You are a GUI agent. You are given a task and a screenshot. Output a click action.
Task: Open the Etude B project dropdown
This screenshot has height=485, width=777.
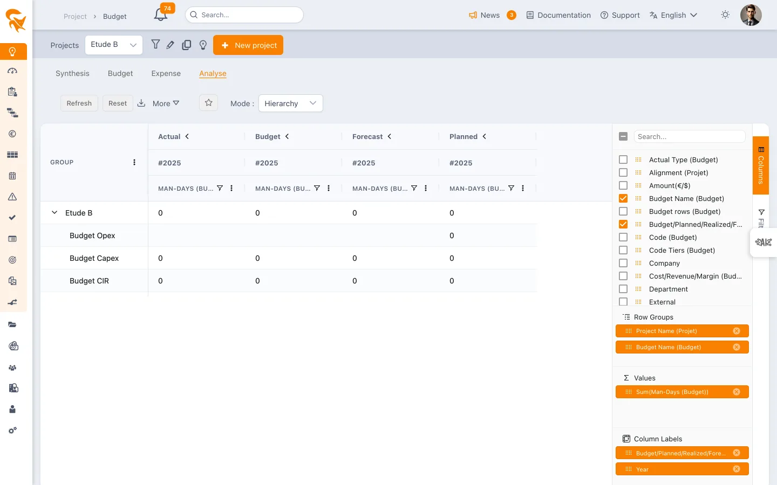pyautogui.click(x=114, y=45)
